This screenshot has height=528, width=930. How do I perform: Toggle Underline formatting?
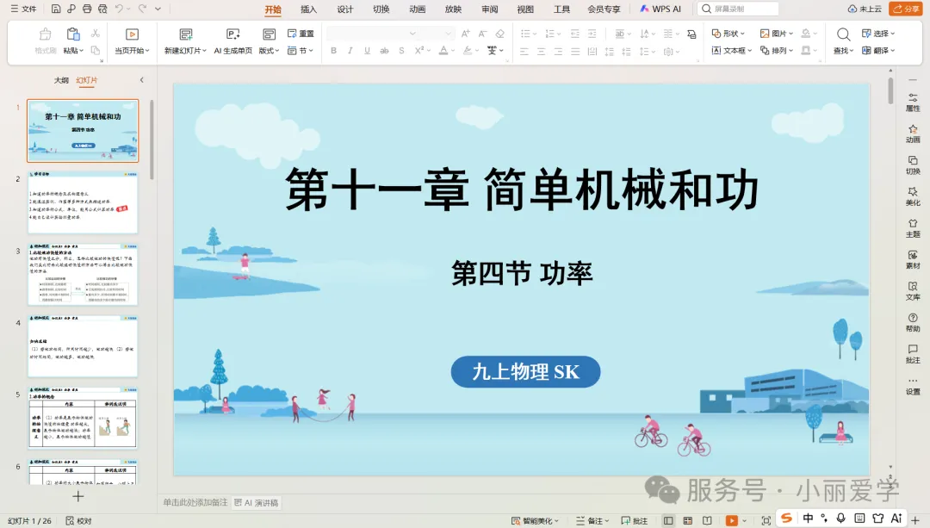(367, 51)
